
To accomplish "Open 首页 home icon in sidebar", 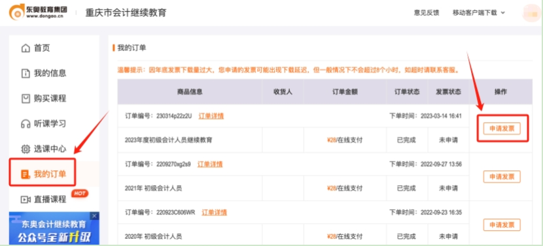I will tap(26, 48).
